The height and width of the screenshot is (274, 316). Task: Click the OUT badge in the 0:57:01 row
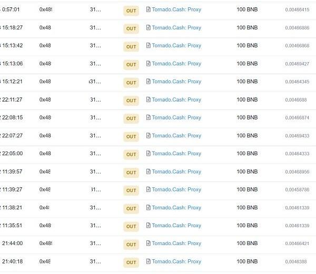coord(131,11)
